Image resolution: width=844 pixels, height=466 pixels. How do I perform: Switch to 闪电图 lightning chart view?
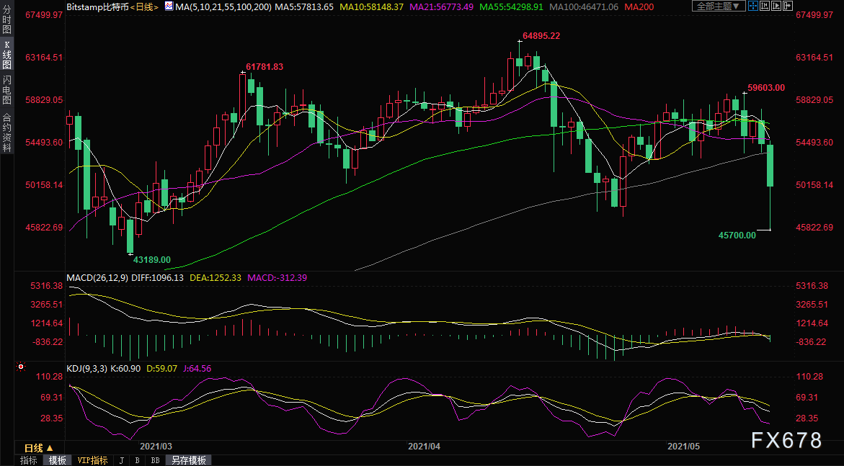point(7,90)
